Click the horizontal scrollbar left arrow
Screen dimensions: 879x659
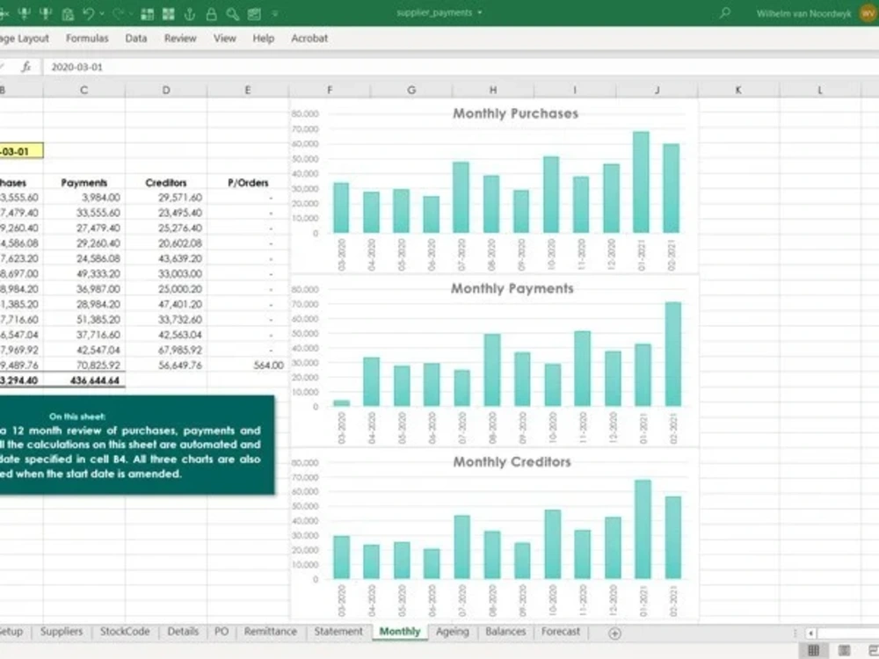[x=810, y=634]
